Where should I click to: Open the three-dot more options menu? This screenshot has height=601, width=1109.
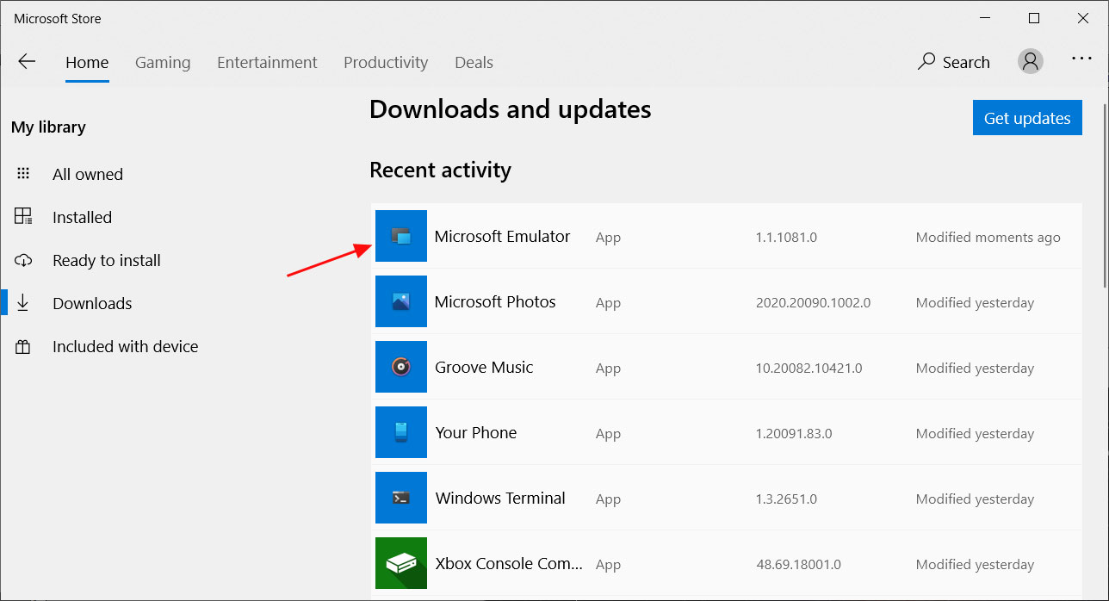coord(1081,59)
